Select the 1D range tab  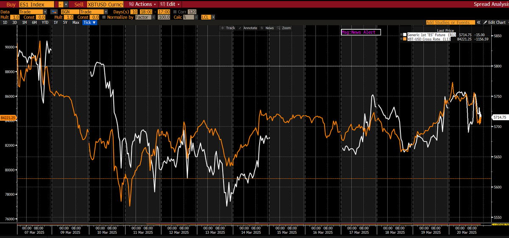tap(5, 22)
